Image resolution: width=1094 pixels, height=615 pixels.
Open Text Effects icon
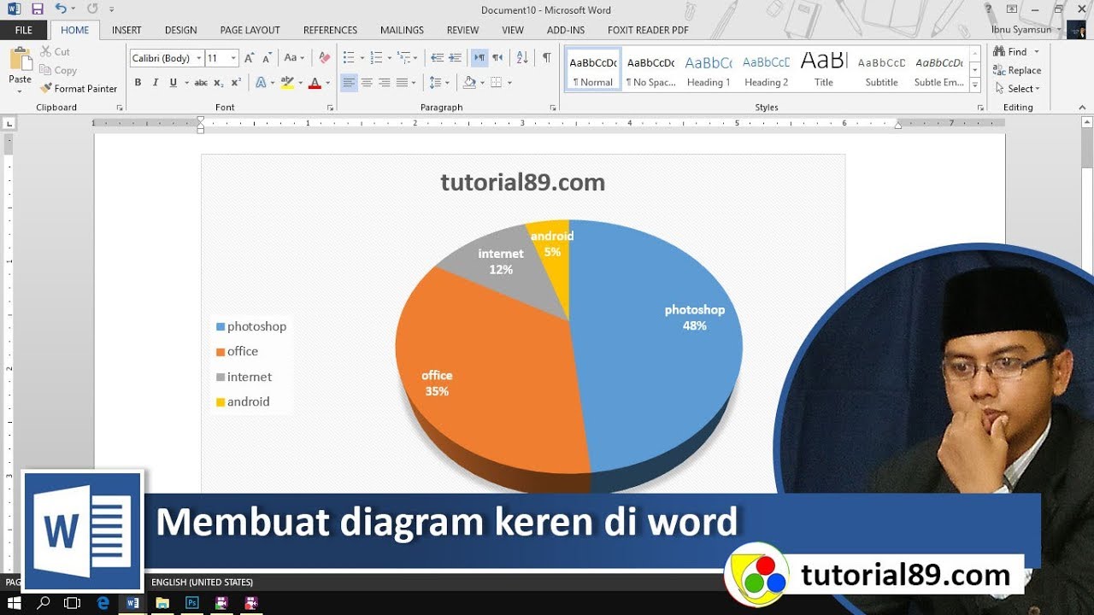pyautogui.click(x=261, y=83)
